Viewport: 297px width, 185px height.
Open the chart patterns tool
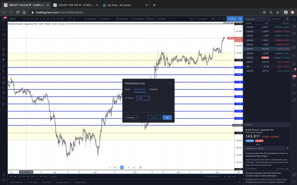click(4, 49)
